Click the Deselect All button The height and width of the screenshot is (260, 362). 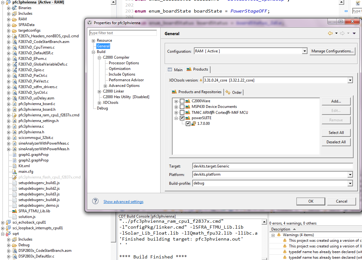[336, 142]
